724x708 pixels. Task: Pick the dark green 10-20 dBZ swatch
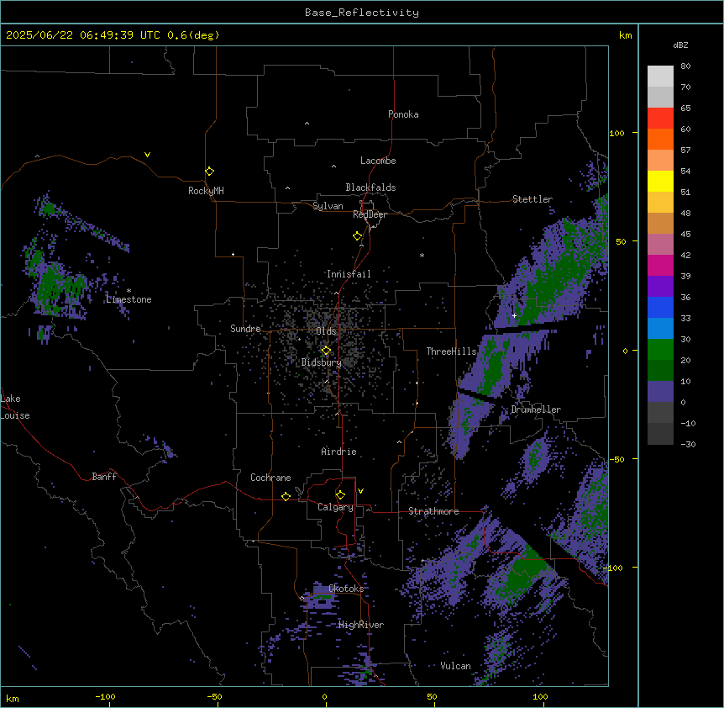point(660,371)
